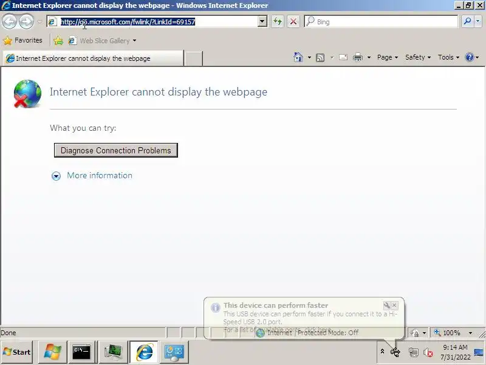486x365 pixels.
Task: Click the Internet Explorer window title icon
Action: point(6,5)
